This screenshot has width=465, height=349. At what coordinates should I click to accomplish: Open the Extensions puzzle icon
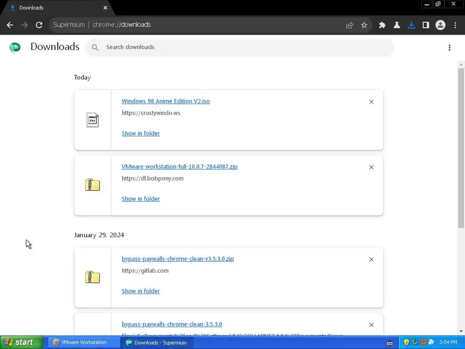[382, 25]
